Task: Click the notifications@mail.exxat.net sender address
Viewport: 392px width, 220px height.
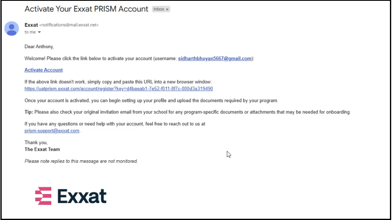Action: tap(69, 25)
